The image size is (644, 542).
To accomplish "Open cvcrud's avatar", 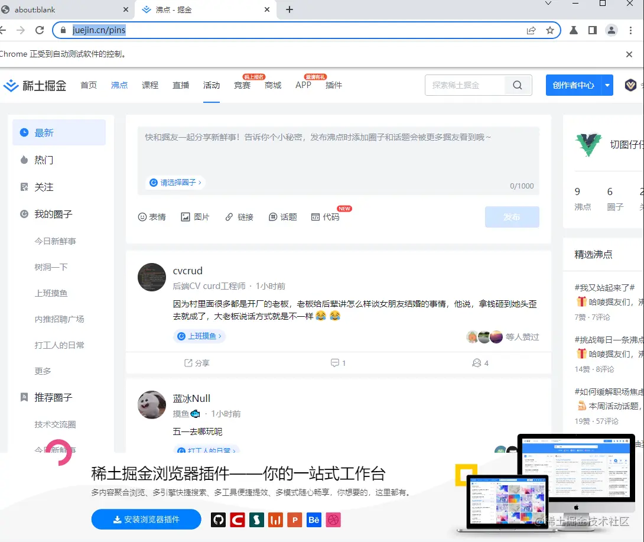I will 152,277.
